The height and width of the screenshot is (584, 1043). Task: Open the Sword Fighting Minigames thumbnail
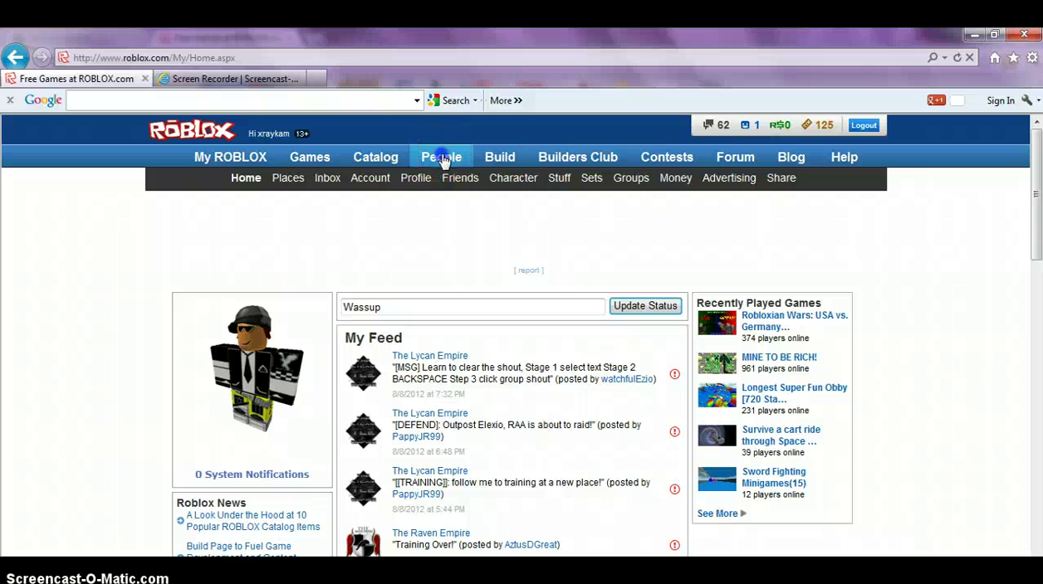(717, 479)
